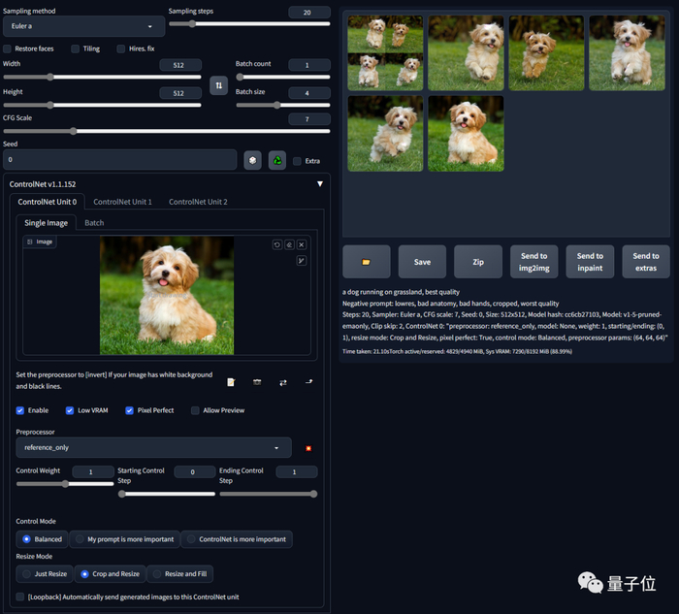Open output folder with folder icon button
The width and height of the screenshot is (679, 614).
(x=367, y=262)
